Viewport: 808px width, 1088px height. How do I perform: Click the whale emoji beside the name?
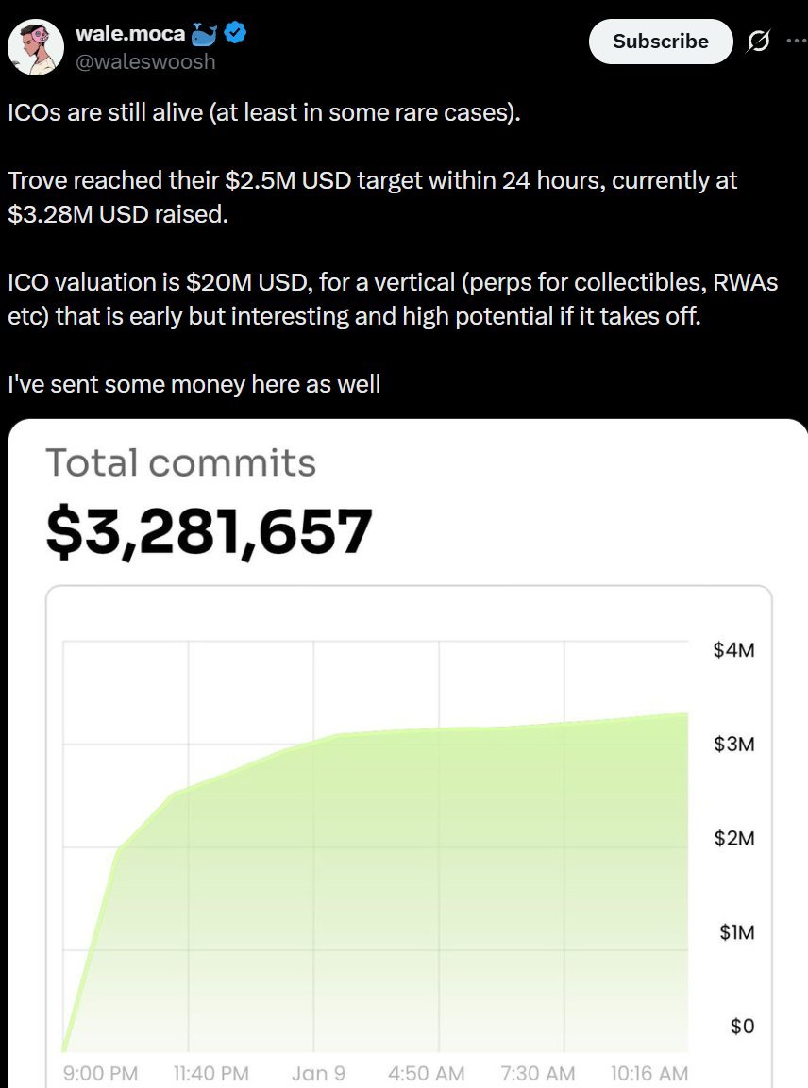pos(204,35)
